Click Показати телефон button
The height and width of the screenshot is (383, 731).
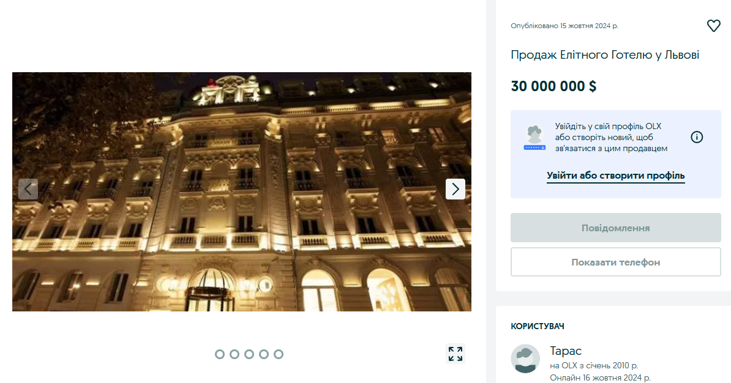click(616, 262)
